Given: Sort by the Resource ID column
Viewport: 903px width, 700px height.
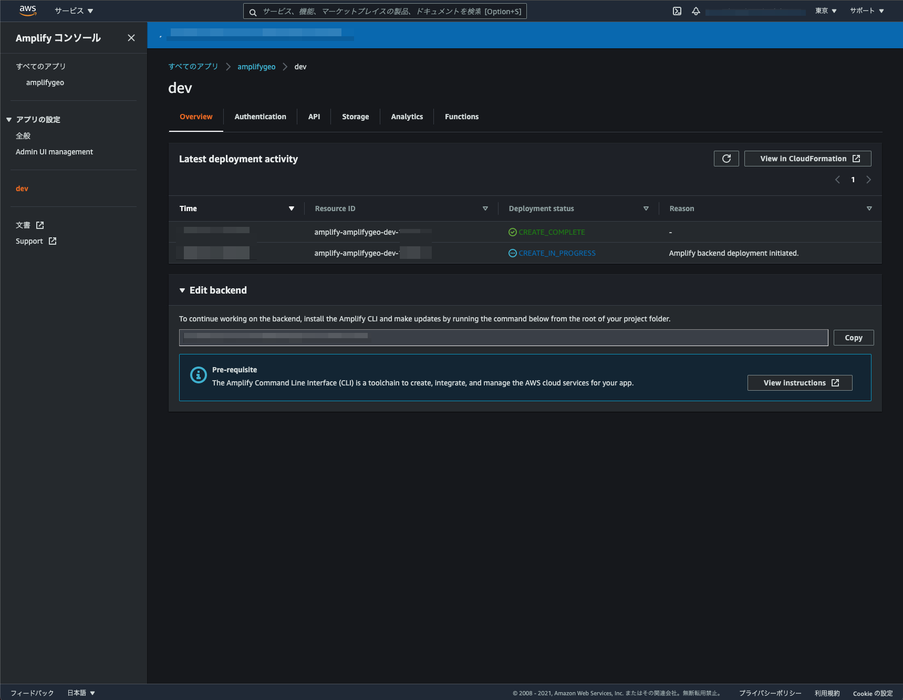Looking at the screenshot, I should pyautogui.click(x=485, y=208).
